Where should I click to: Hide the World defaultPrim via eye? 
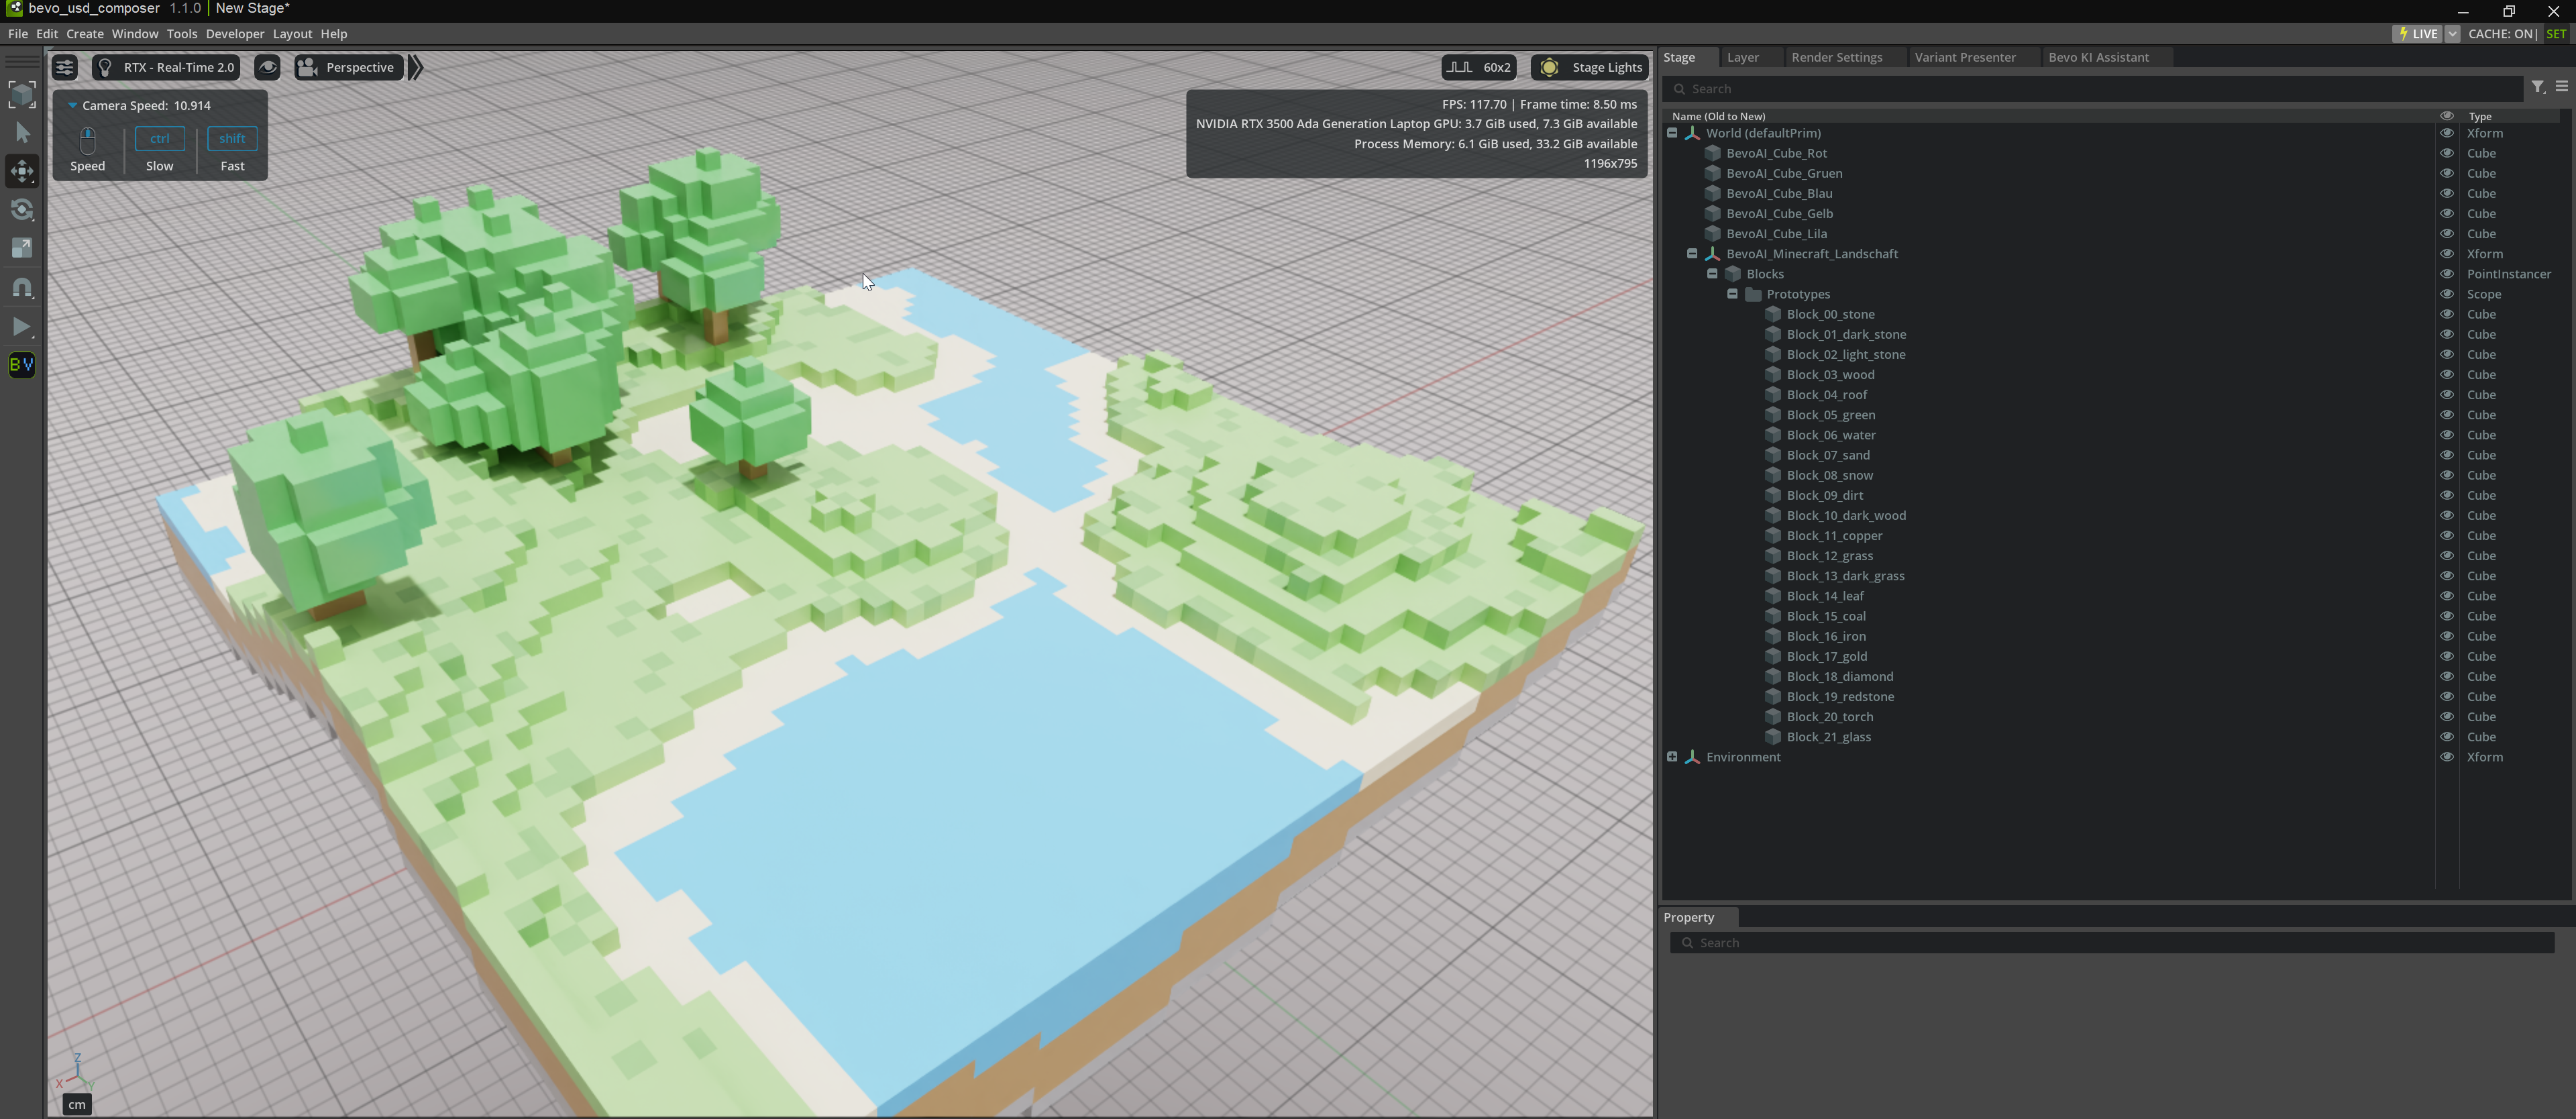2447,132
